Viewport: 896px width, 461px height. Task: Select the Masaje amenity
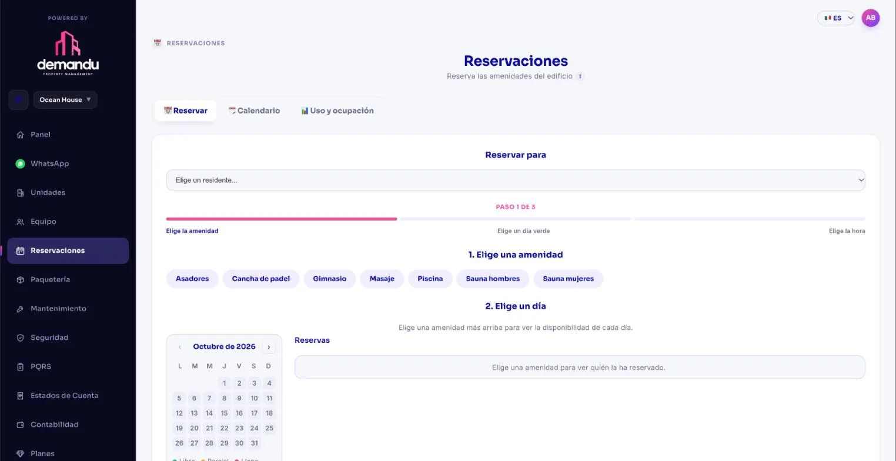pyautogui.click(x=382, y=279)
